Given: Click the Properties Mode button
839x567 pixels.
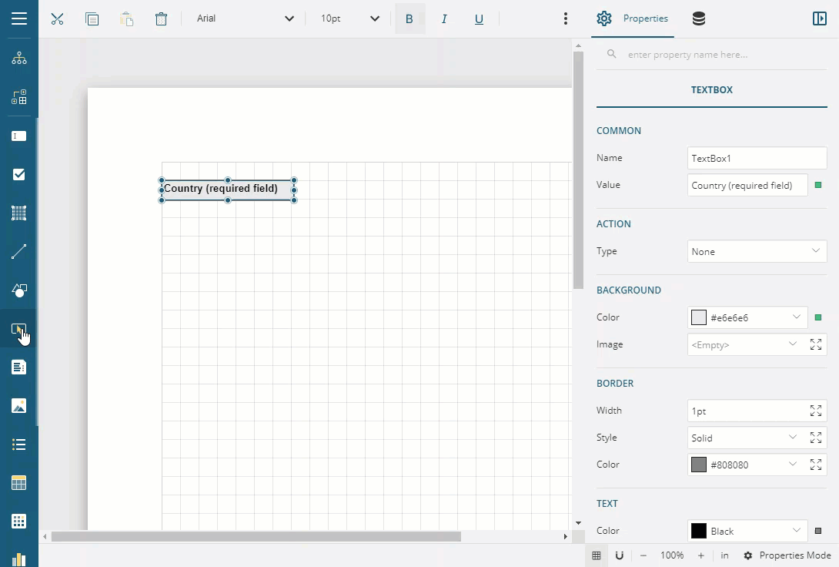Looking at the screenshot, I should click(787, 555).
